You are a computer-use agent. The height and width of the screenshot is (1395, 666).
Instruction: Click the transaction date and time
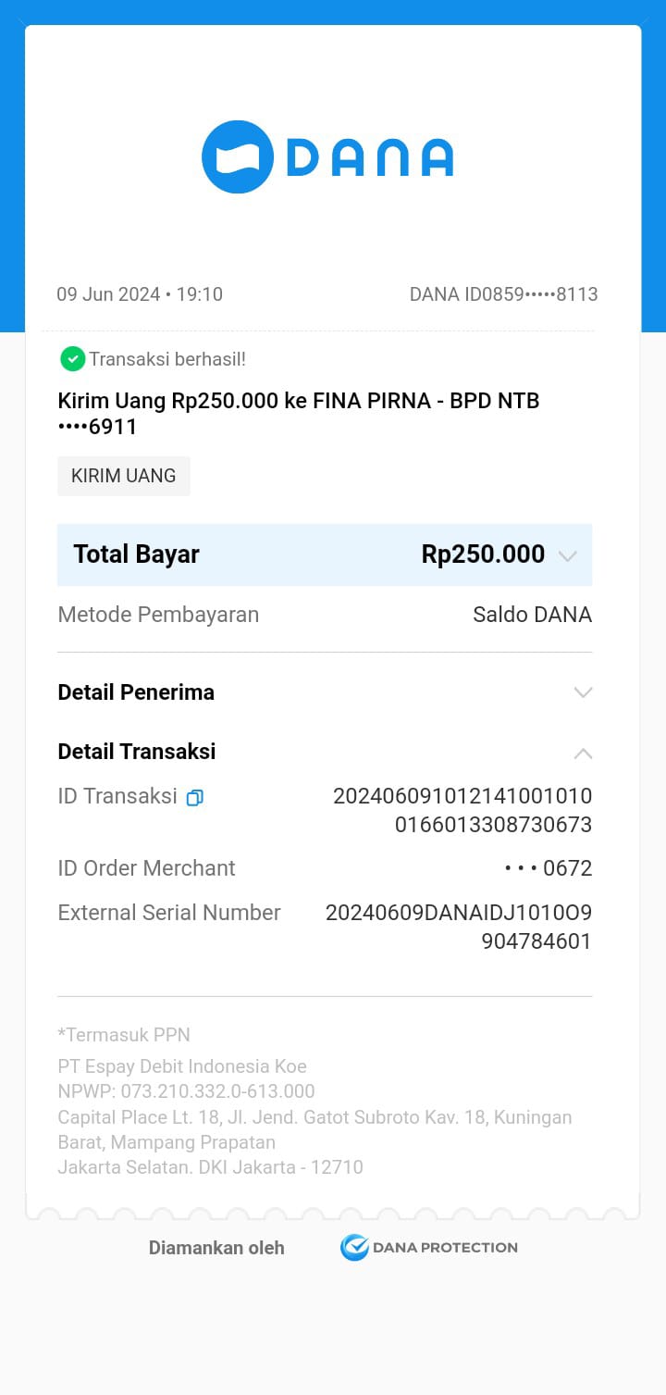[x=140, y=294]
